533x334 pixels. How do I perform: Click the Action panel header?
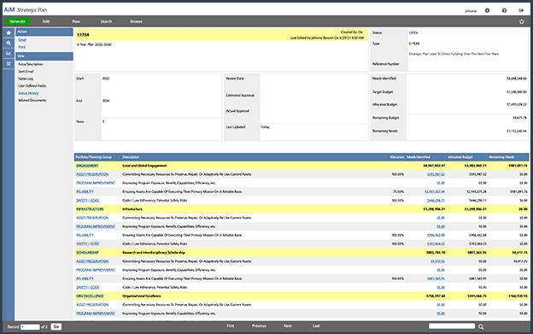tap(44, 32)
